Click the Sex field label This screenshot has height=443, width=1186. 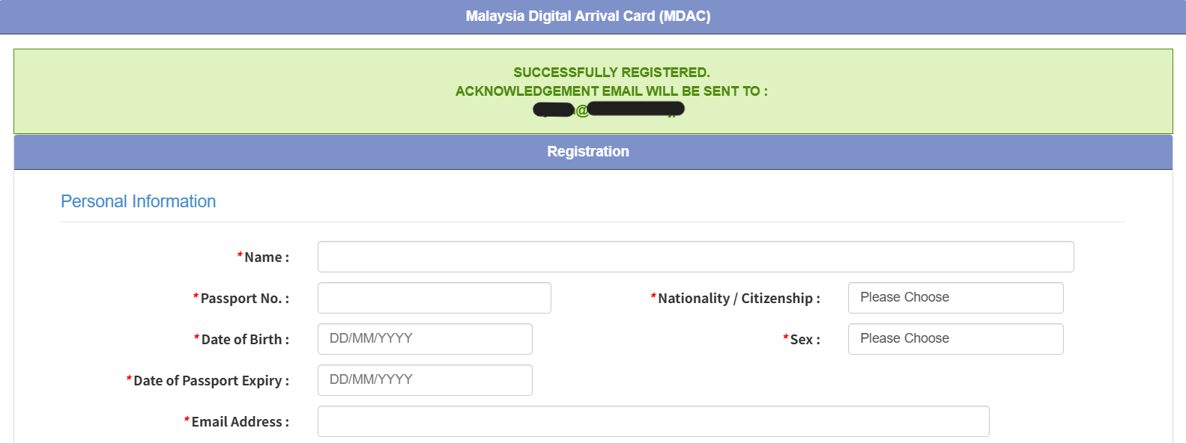coord(805,340)
